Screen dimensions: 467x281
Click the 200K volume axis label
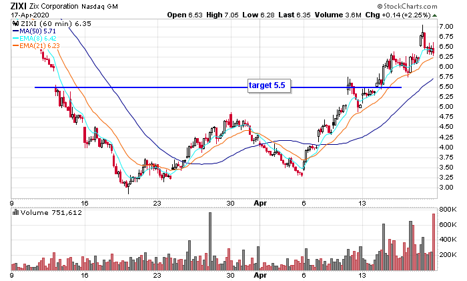(448, 255)
